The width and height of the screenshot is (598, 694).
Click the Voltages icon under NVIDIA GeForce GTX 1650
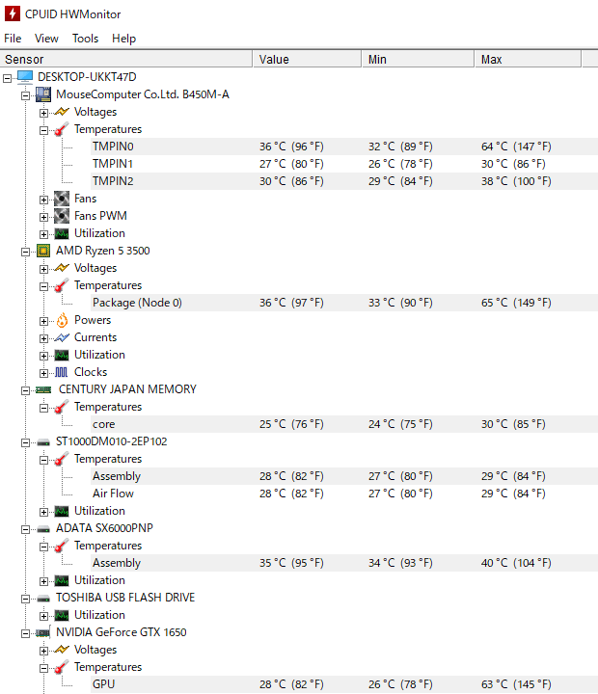pyautogui.click(x=62, y=650)
